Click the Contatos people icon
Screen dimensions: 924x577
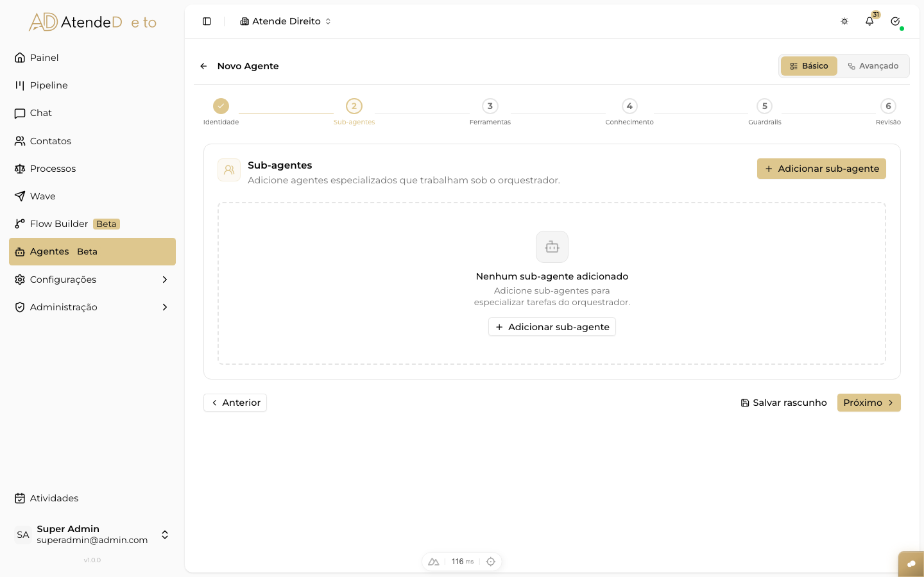[x=20, y=141]
